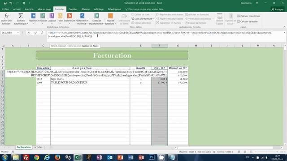
Task: Click Calculer maintenant button
Action: [x=248, y=16]
